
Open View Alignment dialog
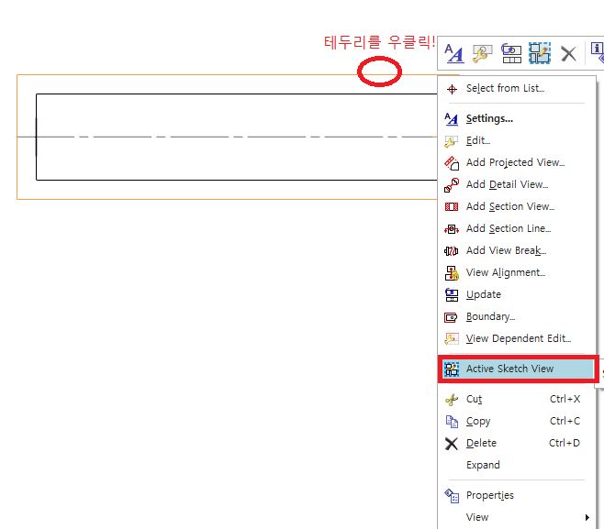click(x=505, y=272)
